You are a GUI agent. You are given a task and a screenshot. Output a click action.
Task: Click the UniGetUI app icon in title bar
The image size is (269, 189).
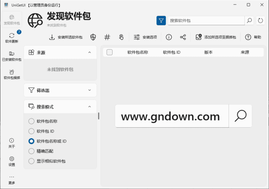pos(6,5)
